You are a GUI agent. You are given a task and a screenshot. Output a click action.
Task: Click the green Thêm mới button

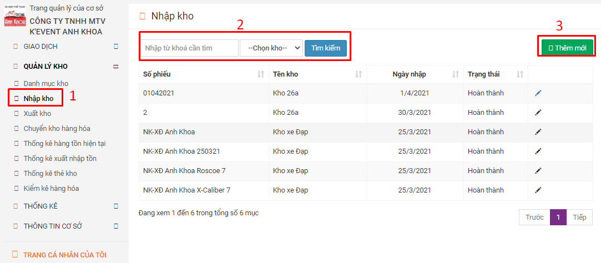click(x=567, y=48)
